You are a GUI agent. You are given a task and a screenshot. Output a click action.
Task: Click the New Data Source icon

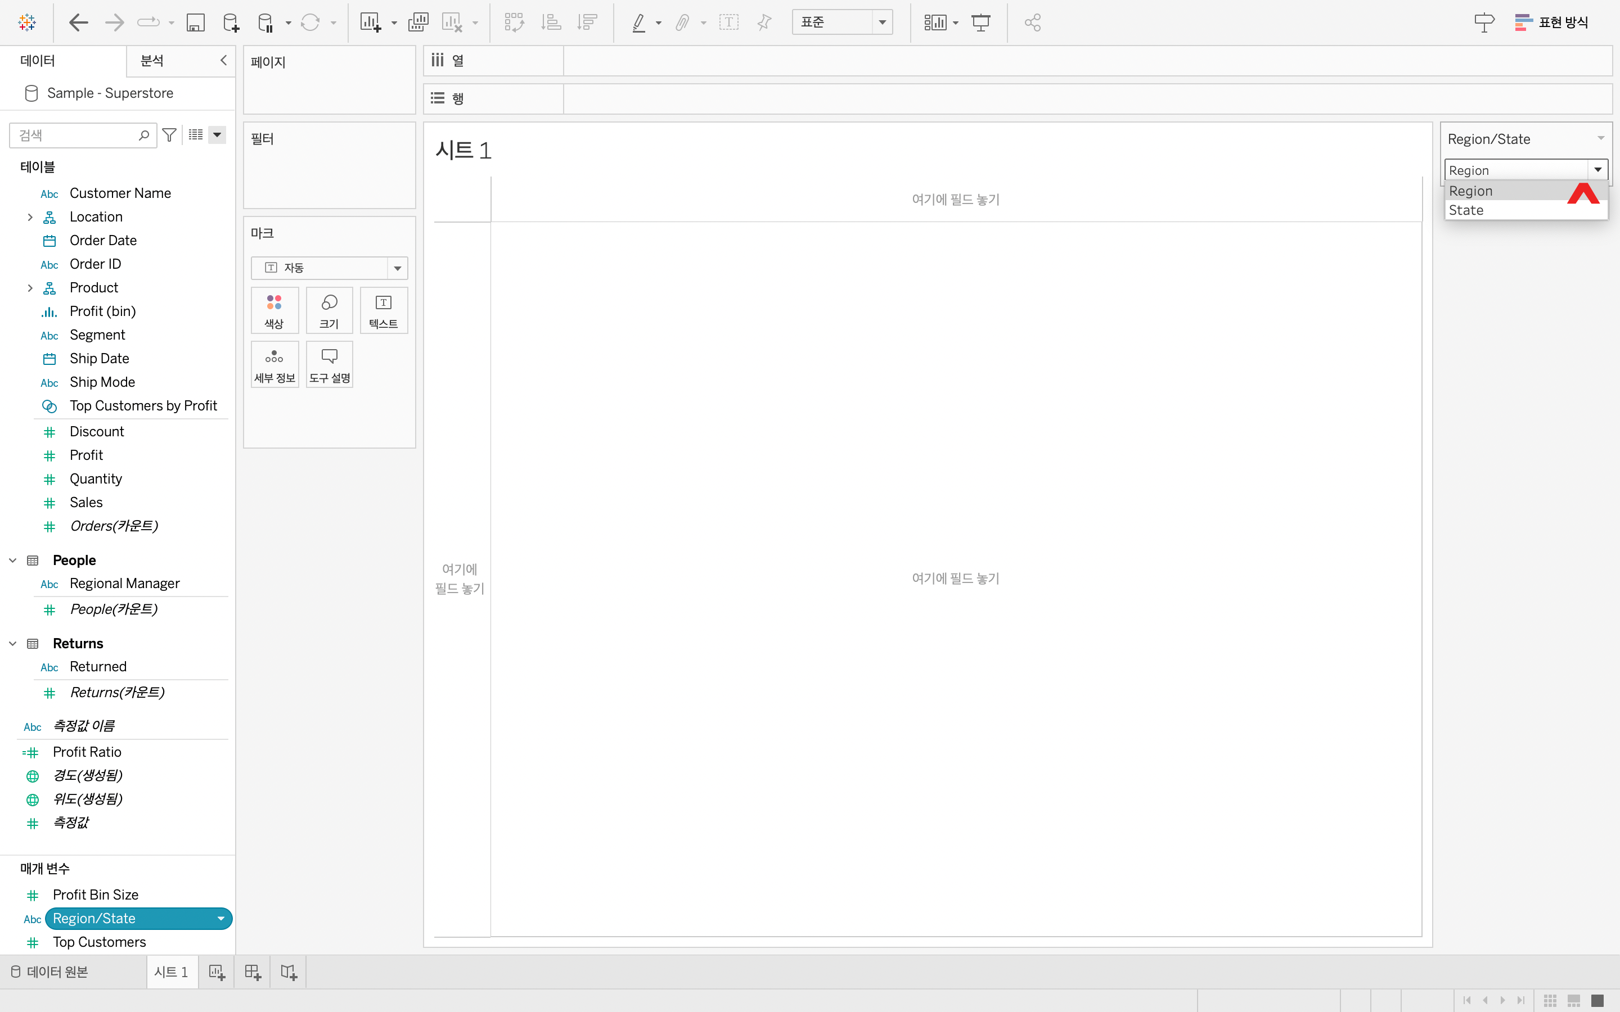tap(231, 22)
